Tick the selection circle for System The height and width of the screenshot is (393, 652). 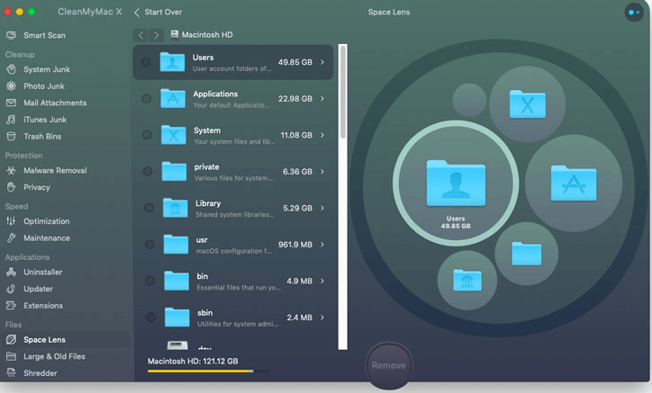147,135
